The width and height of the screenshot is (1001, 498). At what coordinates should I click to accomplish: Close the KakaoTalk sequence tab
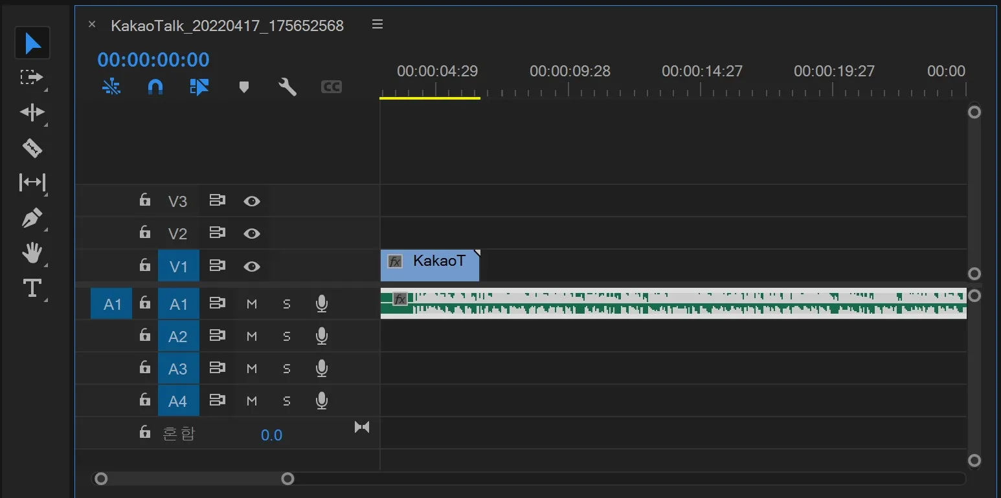(92, 25)
